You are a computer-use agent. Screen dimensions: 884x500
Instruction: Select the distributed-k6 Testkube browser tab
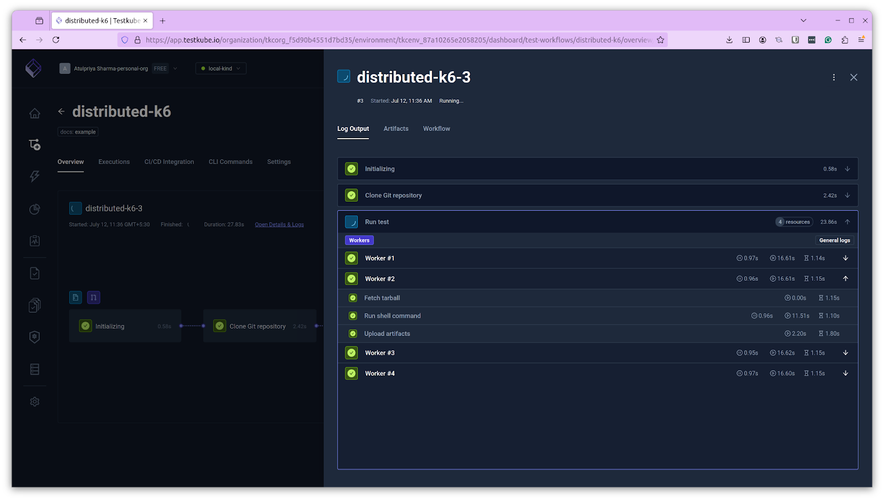pos(102,21)
